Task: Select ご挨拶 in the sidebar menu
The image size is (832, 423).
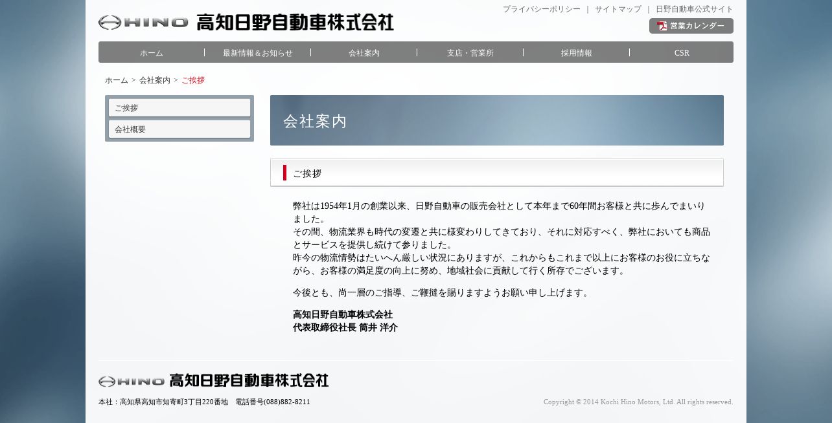Action: tap(179, 108)
